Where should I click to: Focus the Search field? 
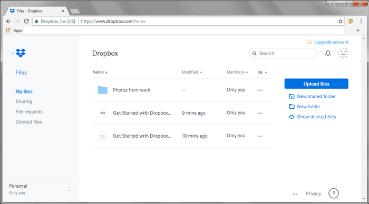click(283, 53)
